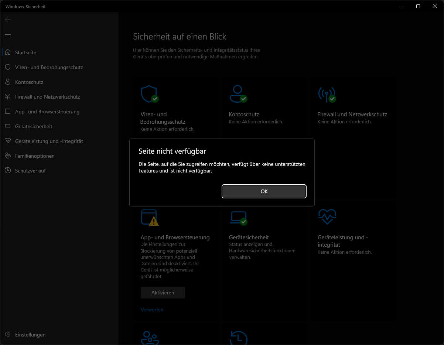Click the Gerätesicherheit laptop icon in sidebar
Image resolution: width=444 pixels, height=345 pixels.
pyautogui.click(x=8, y=126)
